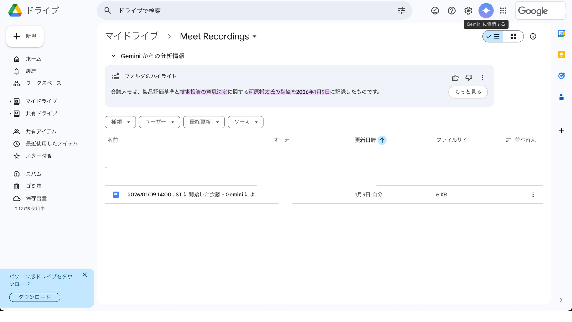
Task: Switch to grid layout view
Action: pos(513,36)
